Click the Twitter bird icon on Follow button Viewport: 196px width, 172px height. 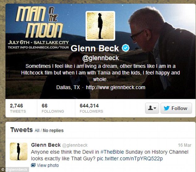[167, 108]
